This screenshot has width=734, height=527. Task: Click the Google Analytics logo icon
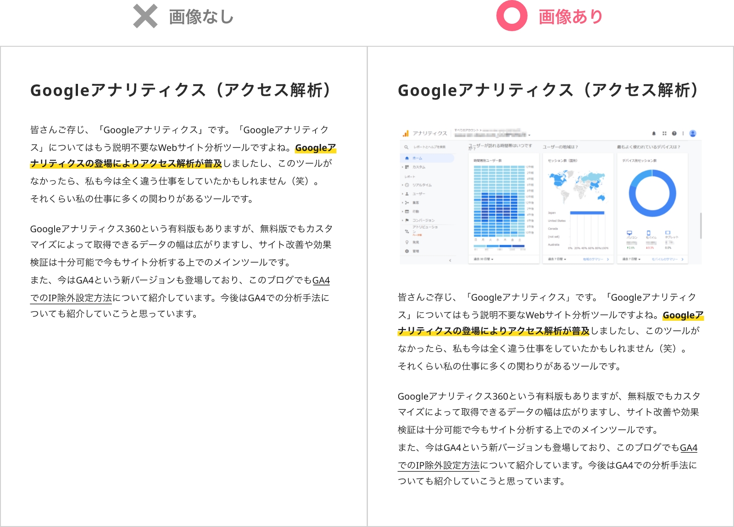coord(406,133)
